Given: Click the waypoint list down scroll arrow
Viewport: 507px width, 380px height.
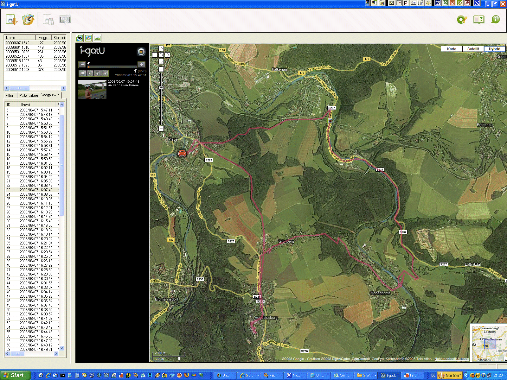Looking at the screenshot, I should [x=62, y=348].
